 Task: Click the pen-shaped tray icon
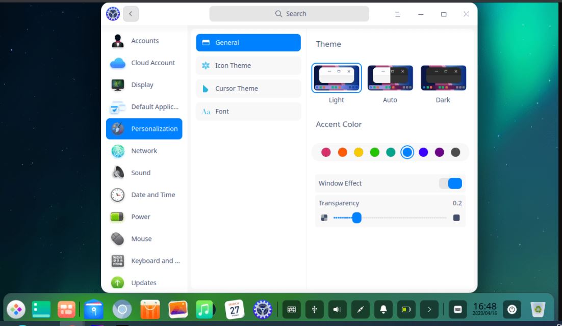tap(360, 309)
